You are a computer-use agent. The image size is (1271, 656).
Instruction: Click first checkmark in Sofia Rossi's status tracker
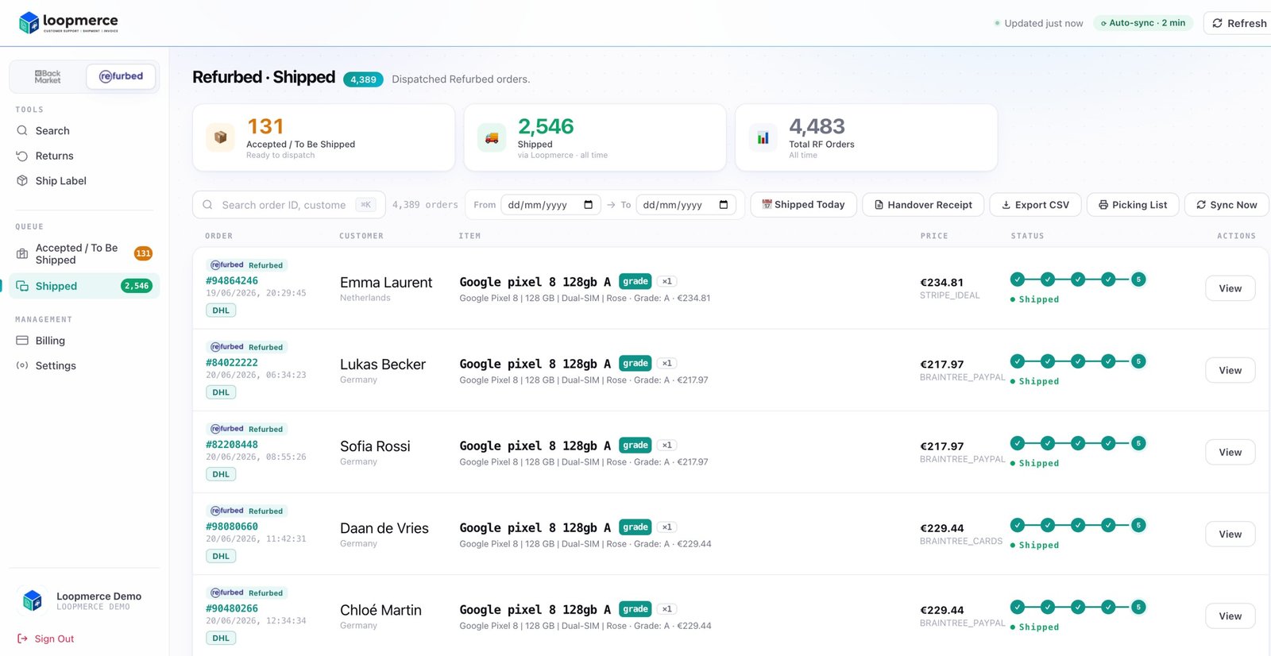pyautogui.click(x=1018, y=442)
